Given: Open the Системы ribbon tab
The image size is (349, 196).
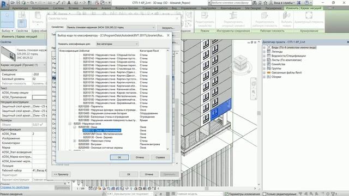Looking at the screenshot, I should click(x=58, y=8).
